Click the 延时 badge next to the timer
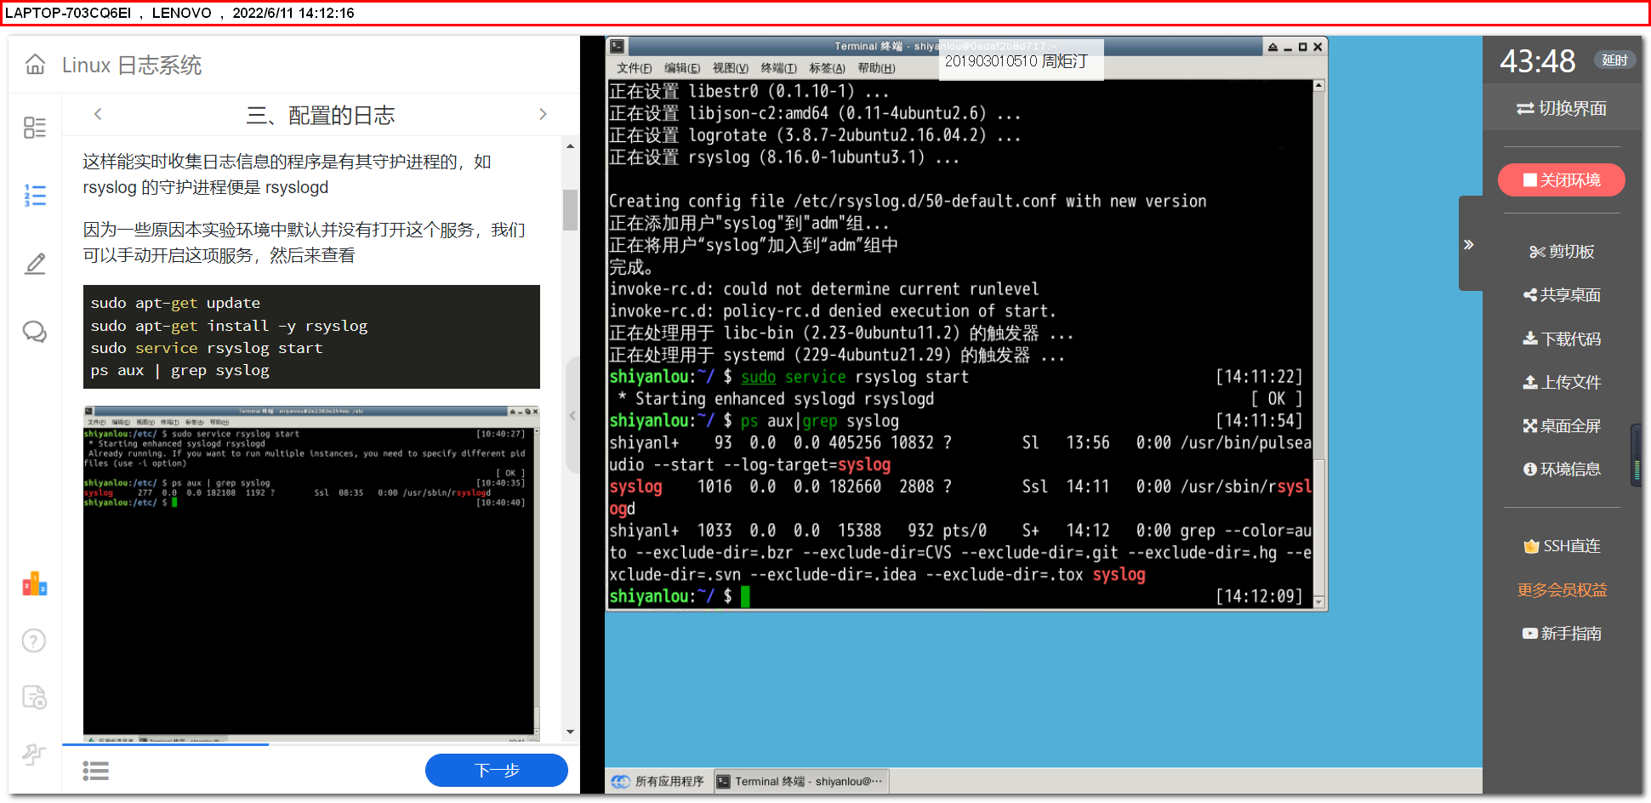1651x803 pixels. point(1614,60)
